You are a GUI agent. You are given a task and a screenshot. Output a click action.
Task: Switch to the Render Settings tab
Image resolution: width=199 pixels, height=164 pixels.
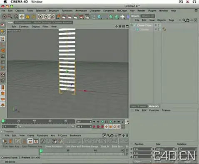coord(42,22)
